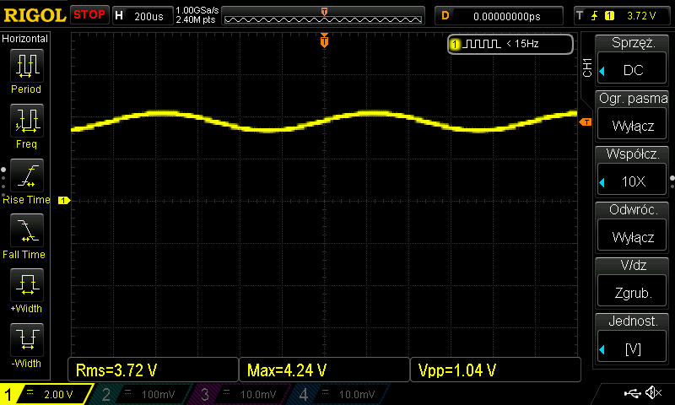Select the Freq measurement icon

tap(26, 121)
